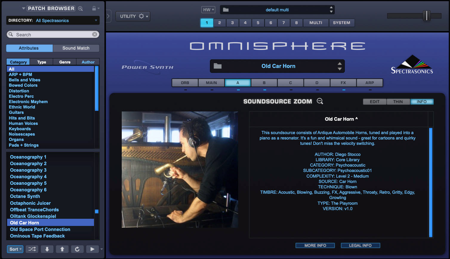Viewport: 450px width, 259px height.
Task: Open the multi folder icon beside default multi
Action: [226, 10]
